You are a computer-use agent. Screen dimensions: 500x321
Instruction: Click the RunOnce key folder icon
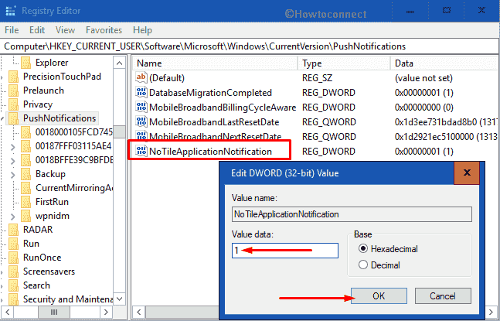coord(14,258)
